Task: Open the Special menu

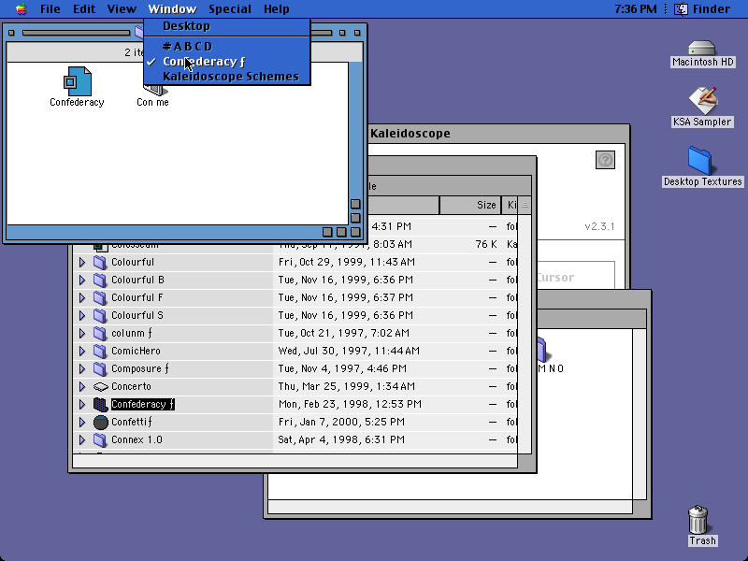Action: pyautogui.click(x=230, y=9)
